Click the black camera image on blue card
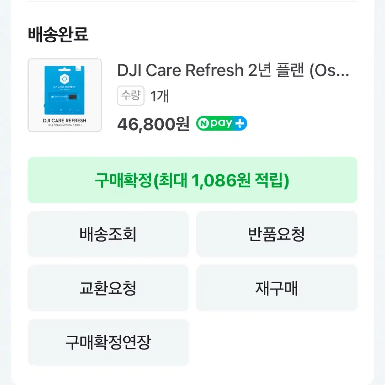Viewport: 385px width, 385px height. [x=73, y=97]
